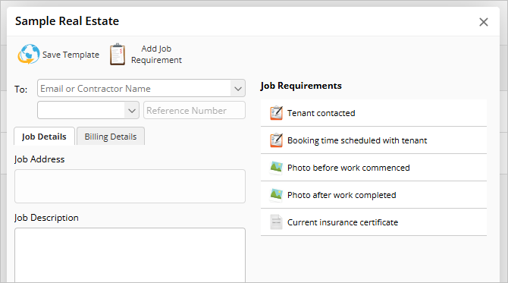Click the Add Job Requirement clipboard icon

coord(118,54)
